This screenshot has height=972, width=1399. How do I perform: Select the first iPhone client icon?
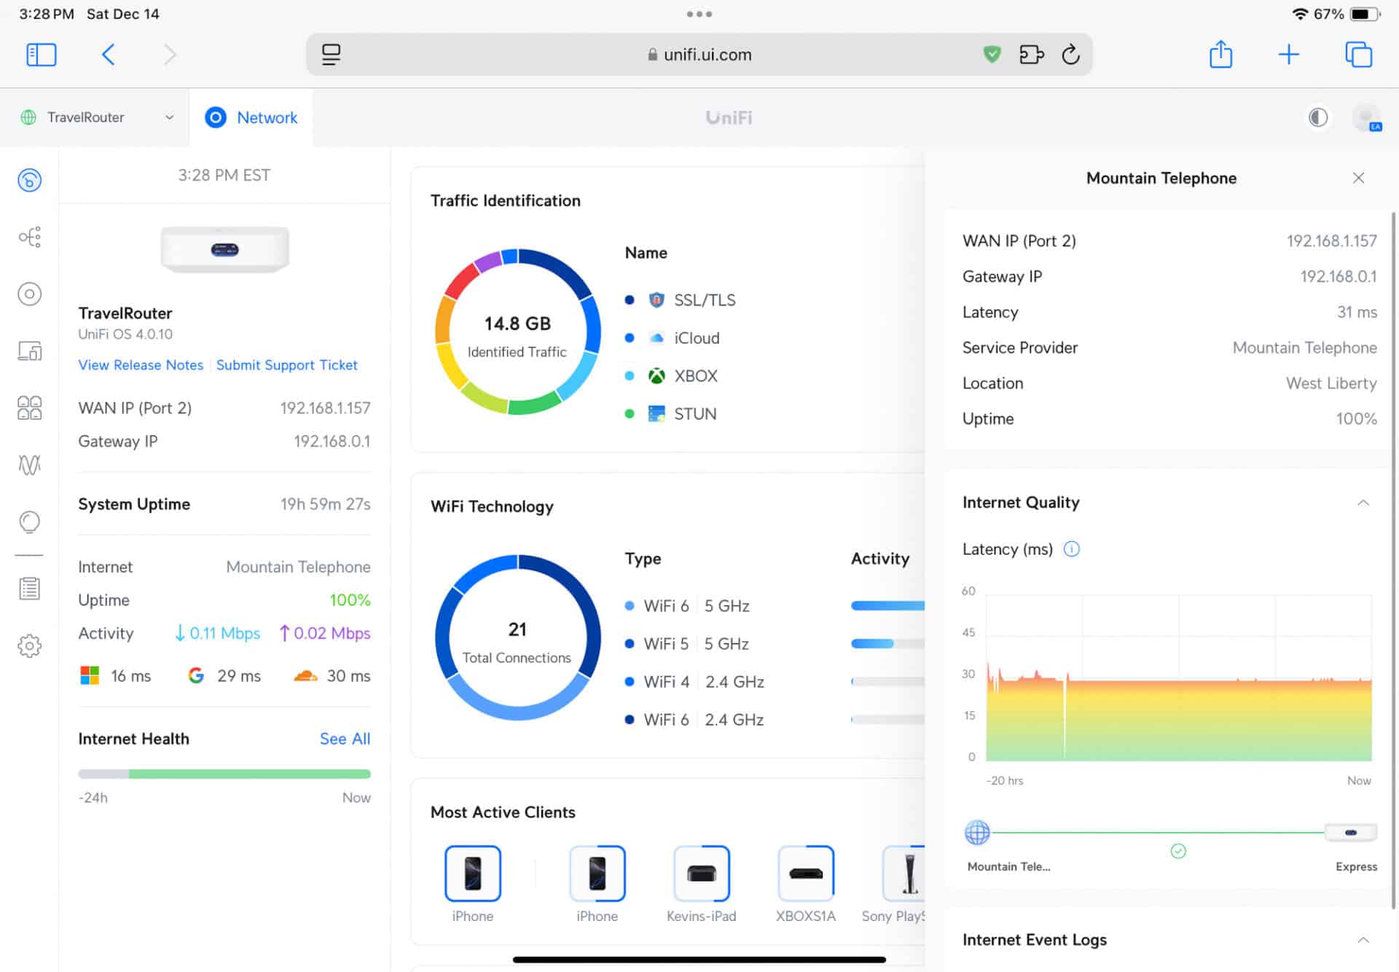click(x=472, y=873)
